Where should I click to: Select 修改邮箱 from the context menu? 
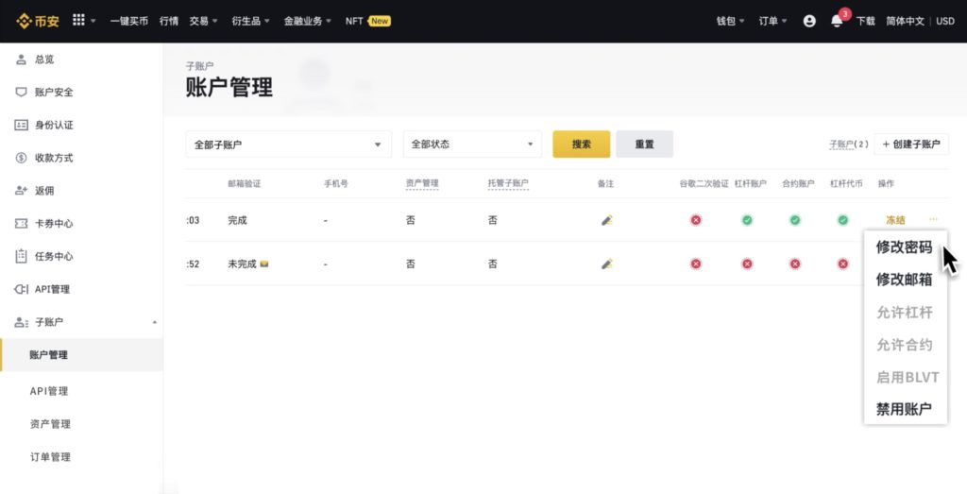coord(904,280)
